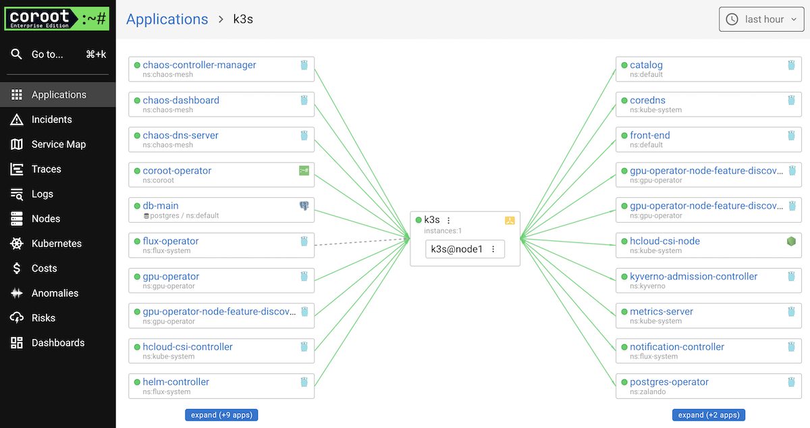
Task: Open the last hour time range dropdown
Action: coord(763,20)
